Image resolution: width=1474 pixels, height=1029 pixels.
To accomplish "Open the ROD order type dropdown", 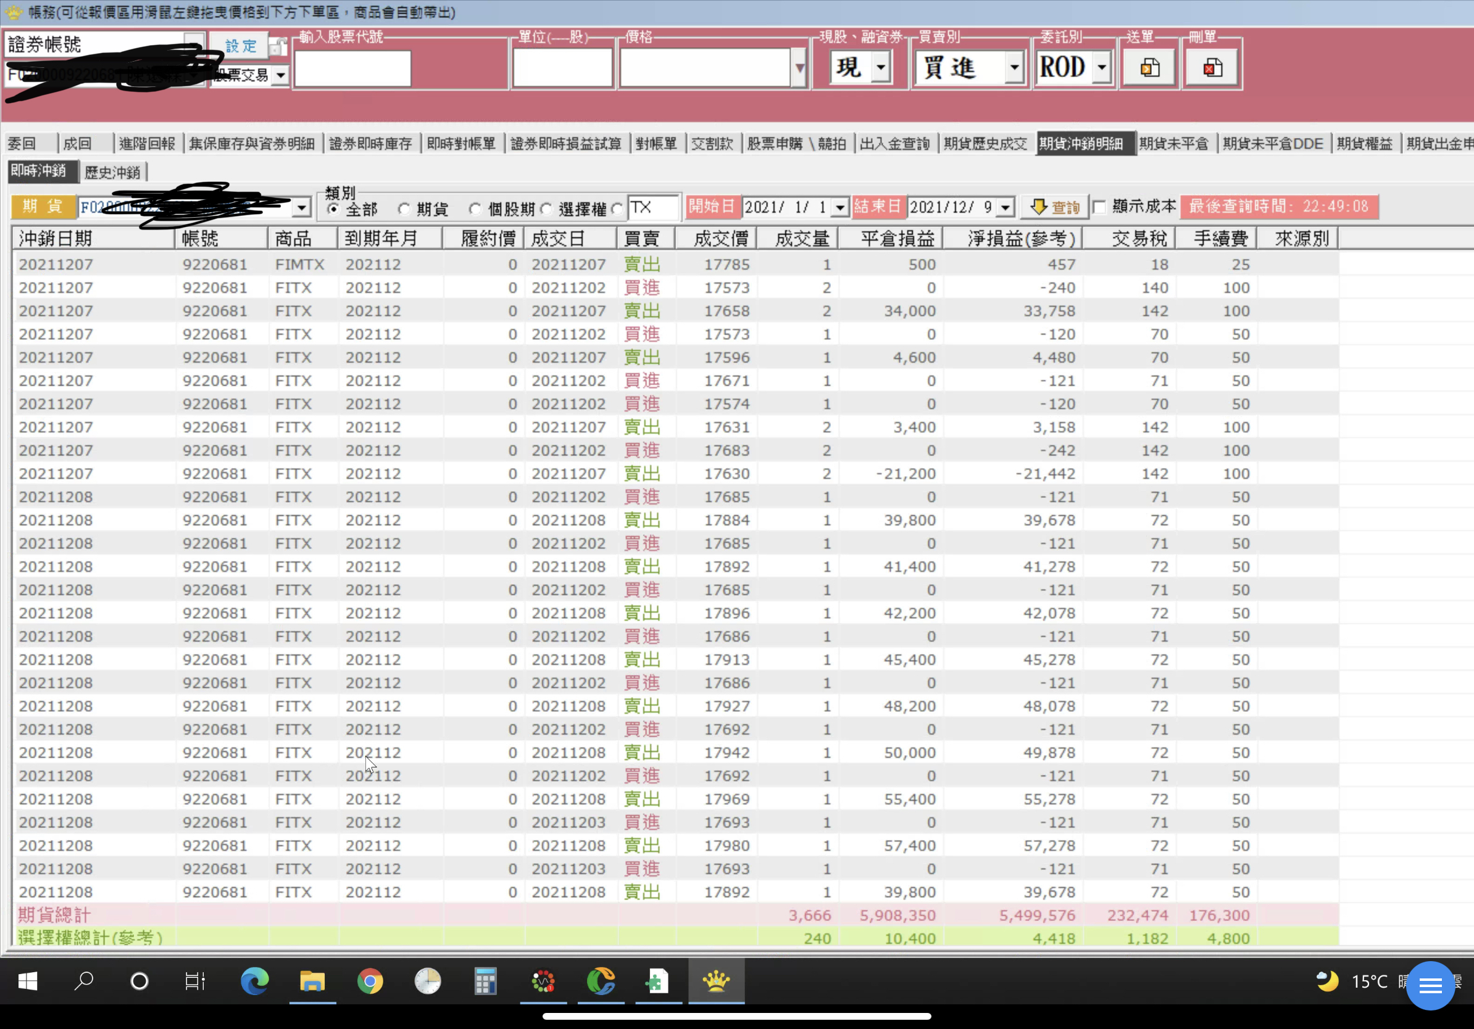I will pos(1102,67).
